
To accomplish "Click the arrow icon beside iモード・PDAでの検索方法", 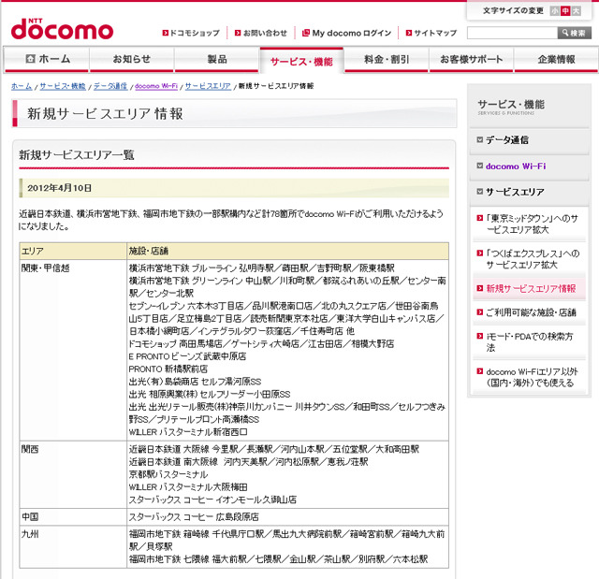I will [480, 336].
